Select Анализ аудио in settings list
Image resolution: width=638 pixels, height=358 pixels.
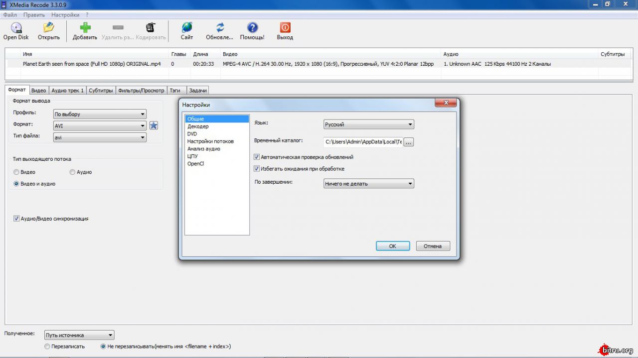point(217,149)
